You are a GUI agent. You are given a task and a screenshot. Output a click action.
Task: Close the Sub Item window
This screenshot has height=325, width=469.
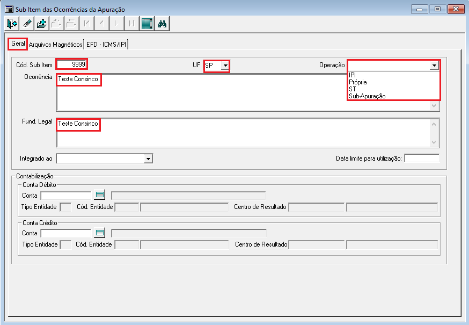pos(456,9)
